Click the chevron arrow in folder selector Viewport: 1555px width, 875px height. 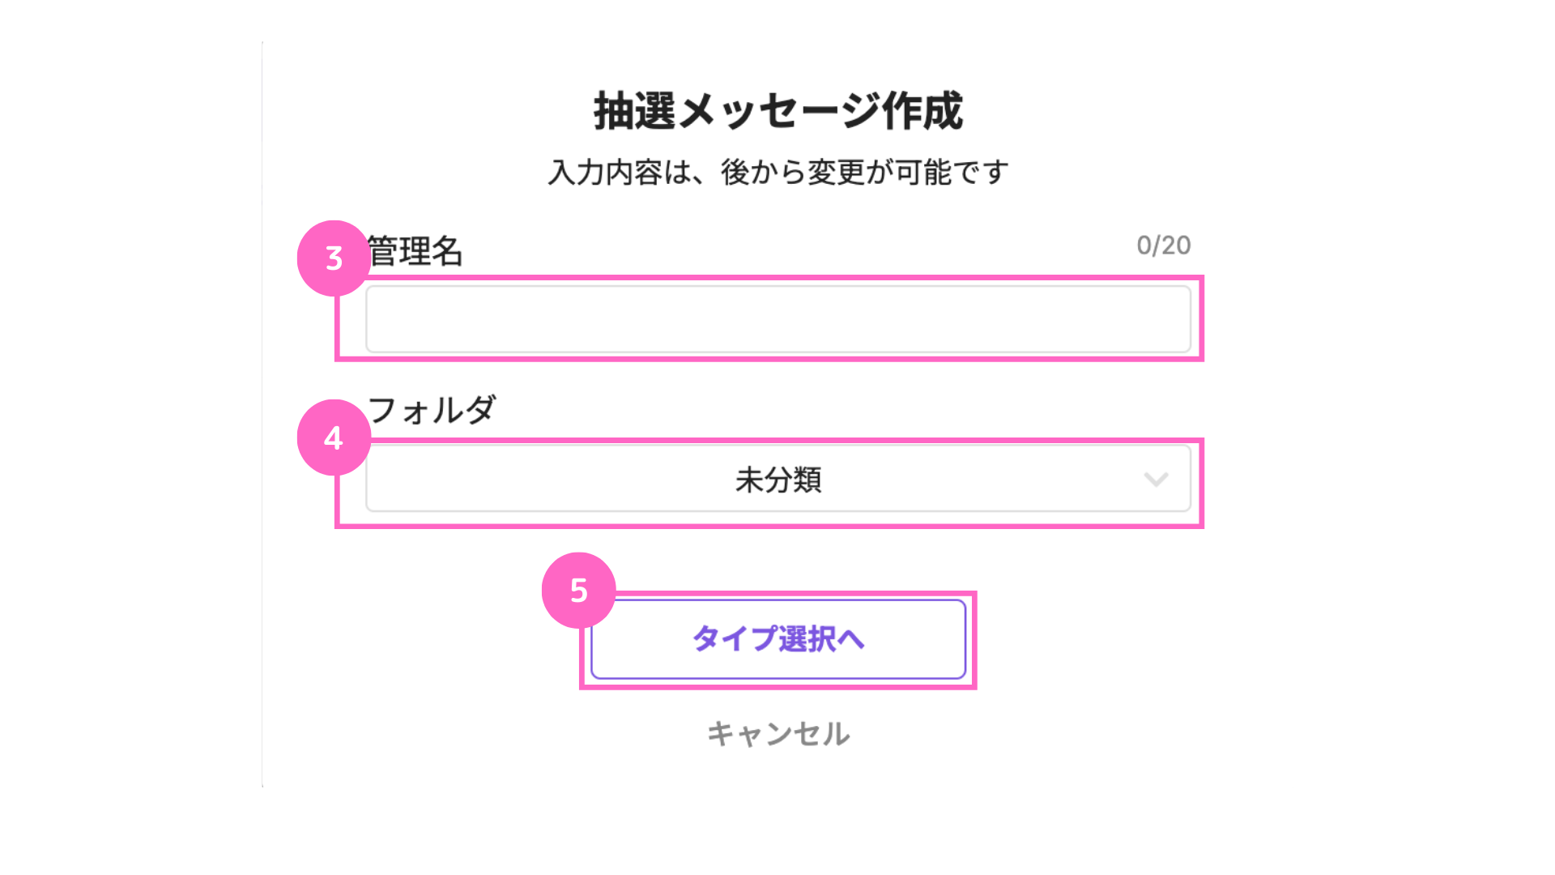[1156, 479]
